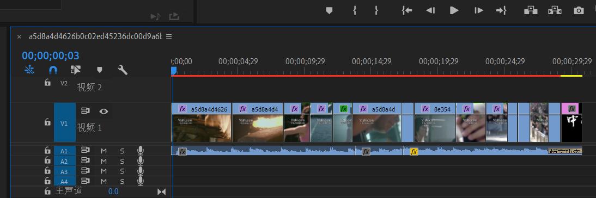
Task: Toggle sync lock on track V1
Action: click(86, 111)
